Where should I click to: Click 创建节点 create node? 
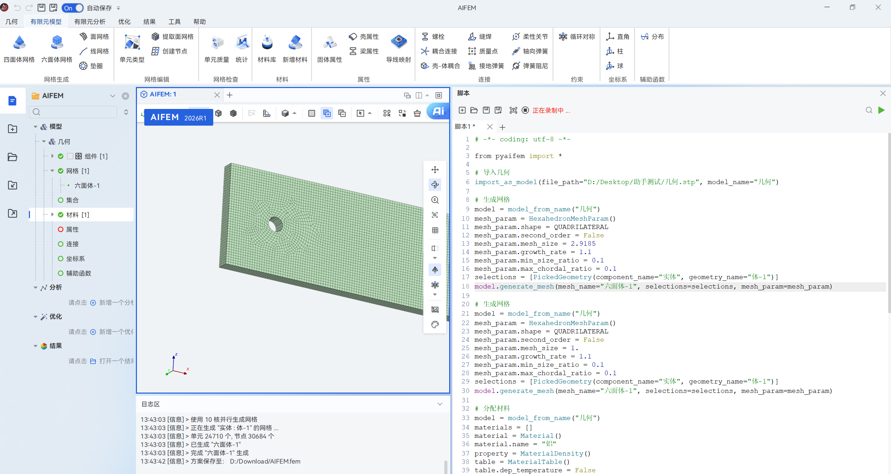point(170,51)
